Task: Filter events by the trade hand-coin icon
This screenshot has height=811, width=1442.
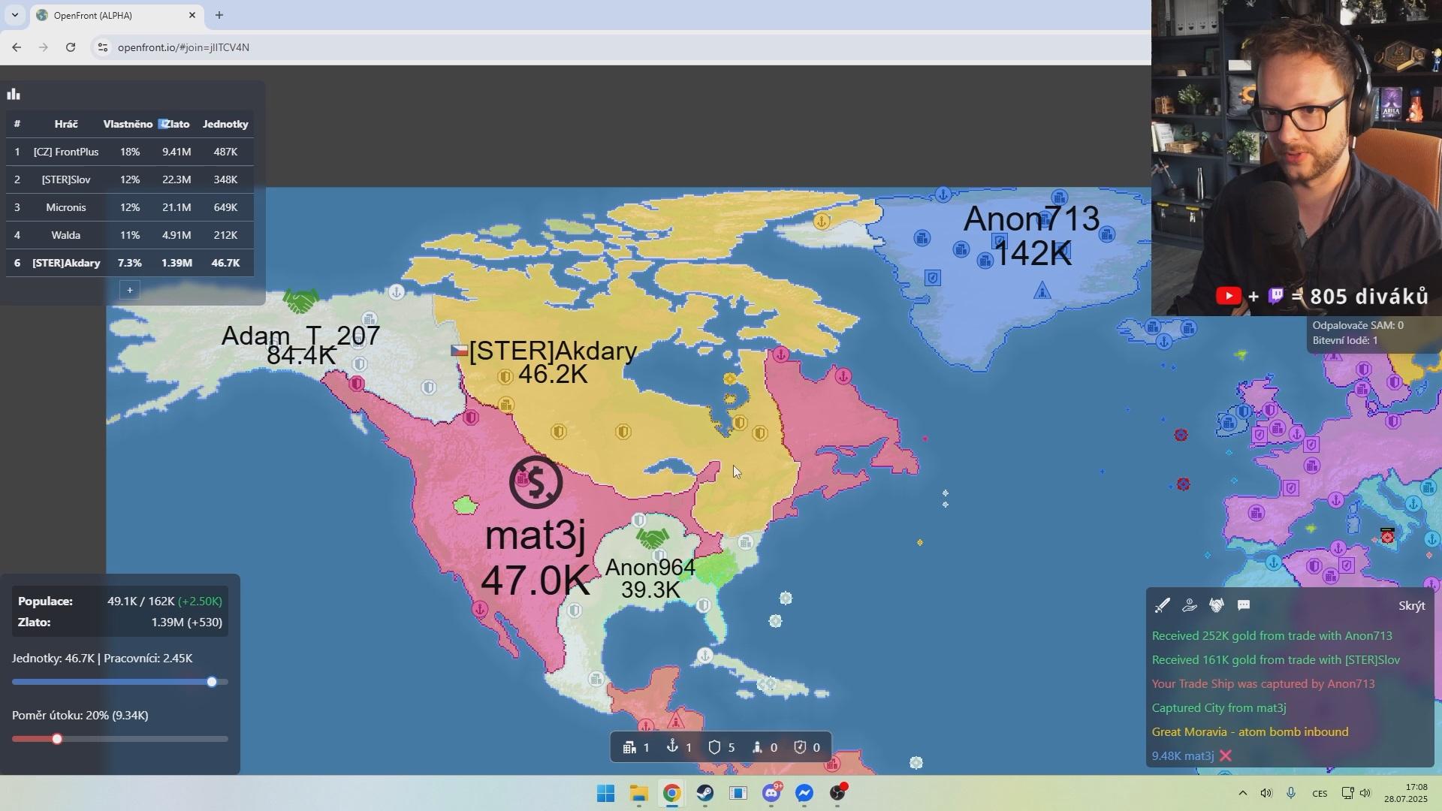Action: 1189,605
